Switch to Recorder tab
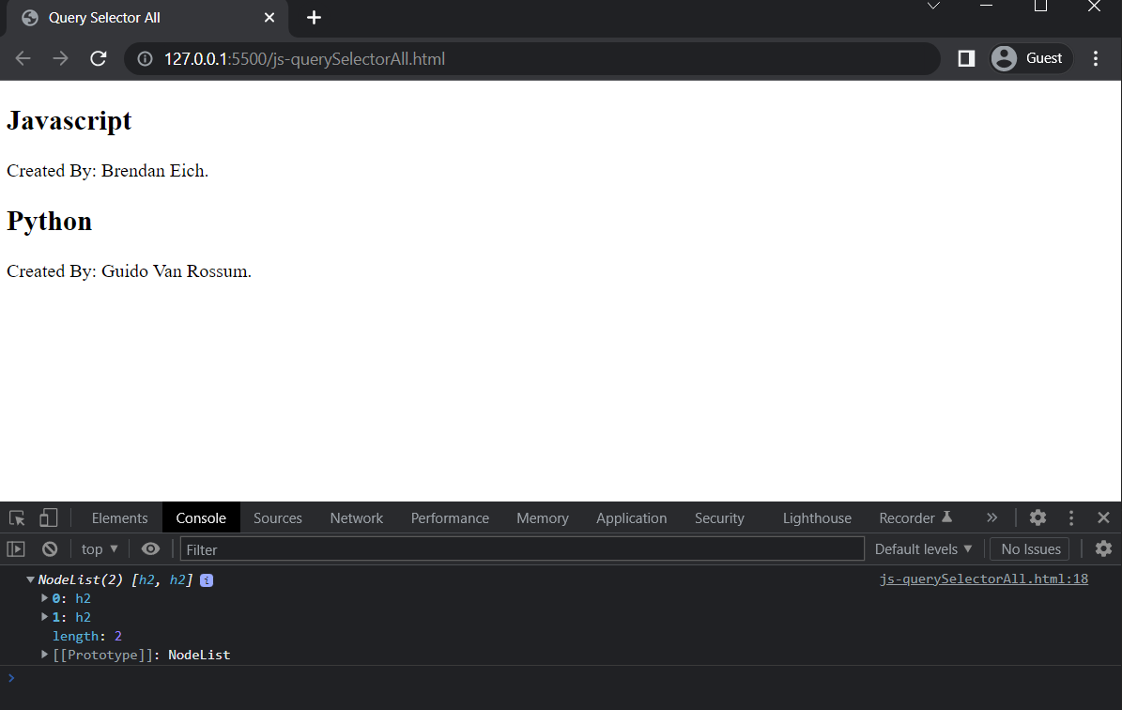This screenshot has width=1122, height=710. pyautogui.click(x=915, y=518)
